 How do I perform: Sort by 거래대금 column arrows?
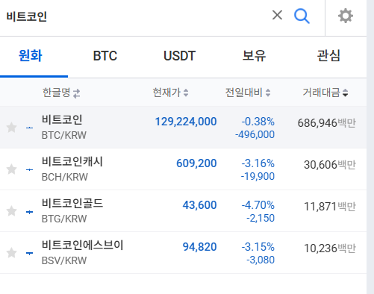(x=345, y=93)
